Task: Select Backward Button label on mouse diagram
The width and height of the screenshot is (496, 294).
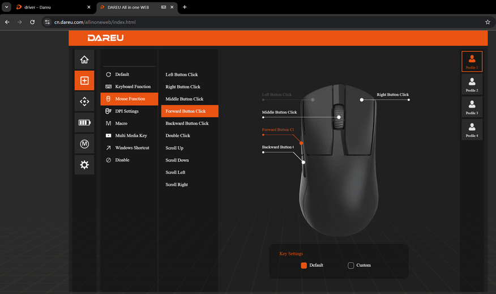Action: tap(277, 147)
